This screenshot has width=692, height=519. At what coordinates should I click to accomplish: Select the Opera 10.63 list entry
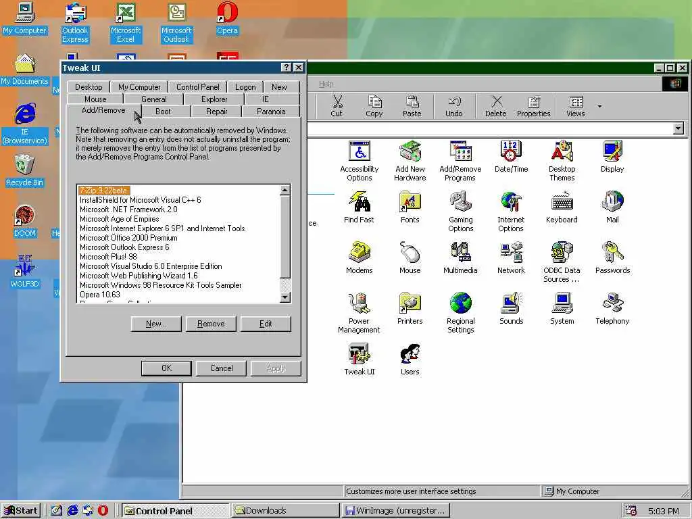(x=100, y=295)
